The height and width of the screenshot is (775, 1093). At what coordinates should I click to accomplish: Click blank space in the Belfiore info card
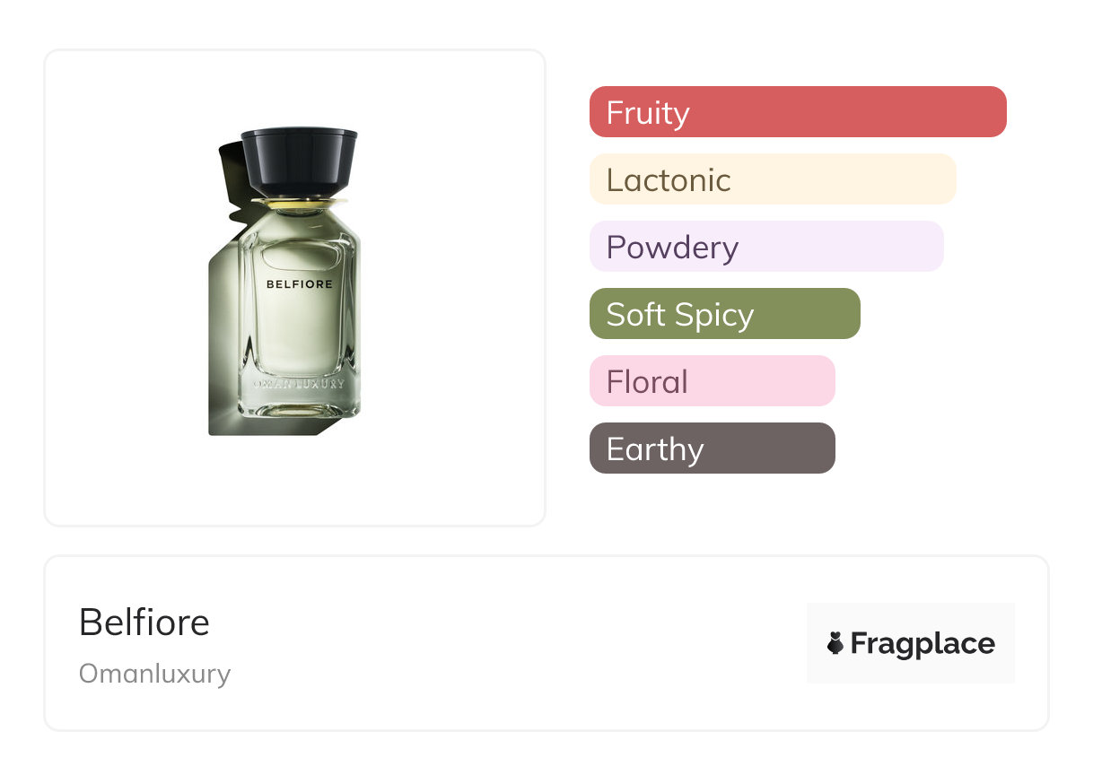(x=503, y=646)
